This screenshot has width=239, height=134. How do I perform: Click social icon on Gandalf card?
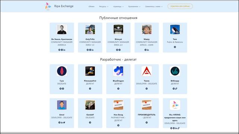click(x=90, y=122)
